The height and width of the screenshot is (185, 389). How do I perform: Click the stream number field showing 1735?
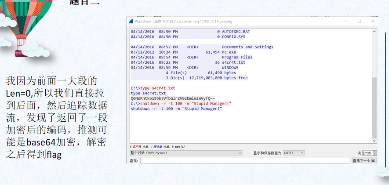(367, 153)
